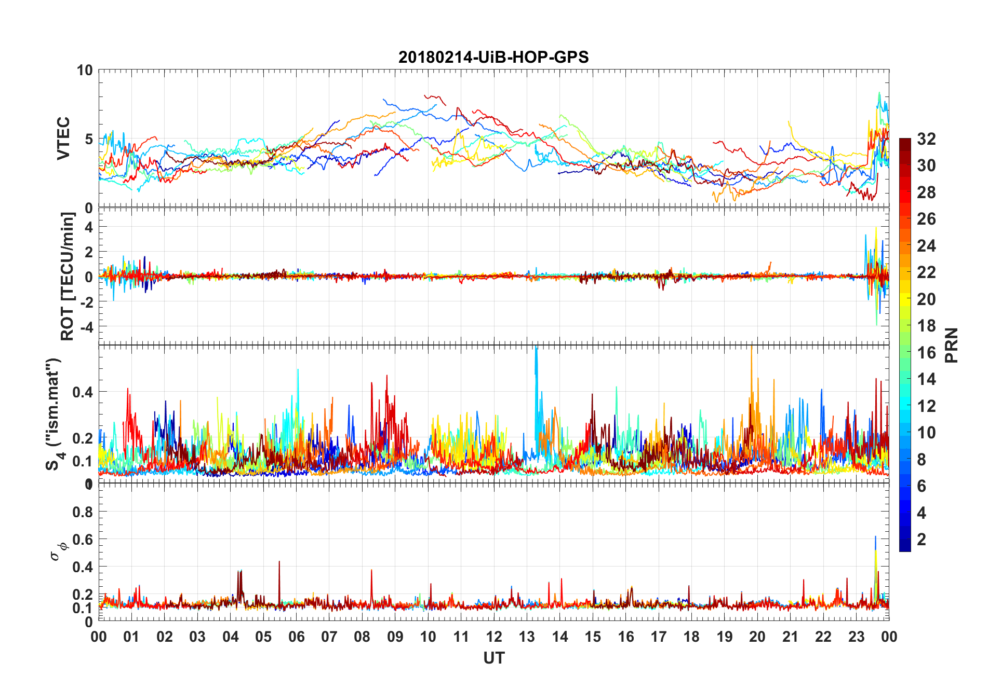Select the "0.6" tick on the sigma-phi axis
Screen dimensions: 988x690
(x=83, y=539)
